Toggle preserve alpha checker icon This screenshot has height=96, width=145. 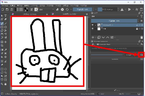pos(62,9)
